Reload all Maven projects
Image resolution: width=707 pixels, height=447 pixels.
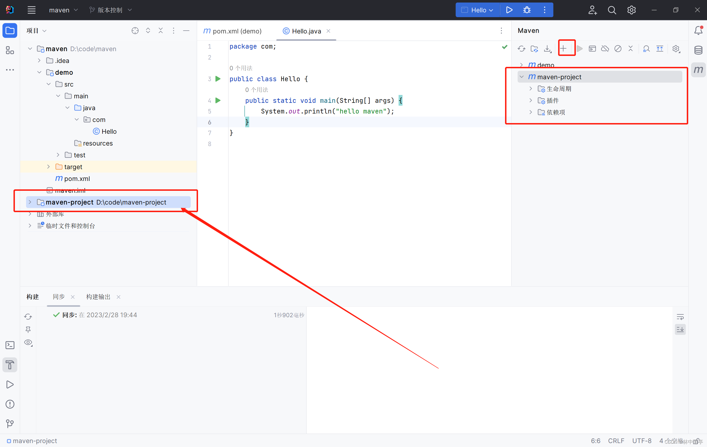point(521,49)
